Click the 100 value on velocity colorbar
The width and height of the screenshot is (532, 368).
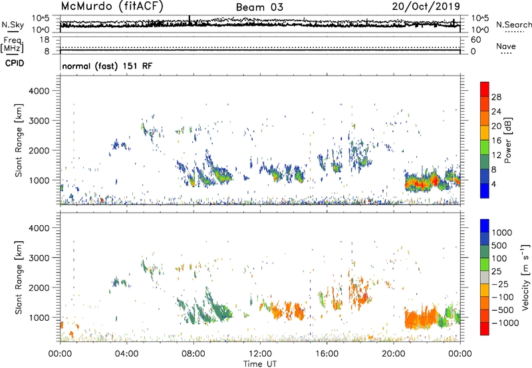point(499,258)
